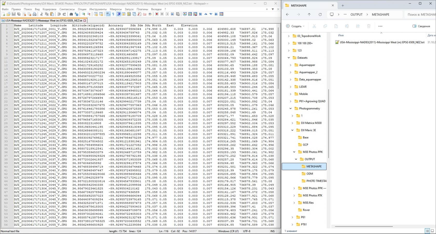Click the Explorer horizontal scrollbar
The width and height of the screenshot is (436, 234).
(364, 226)
